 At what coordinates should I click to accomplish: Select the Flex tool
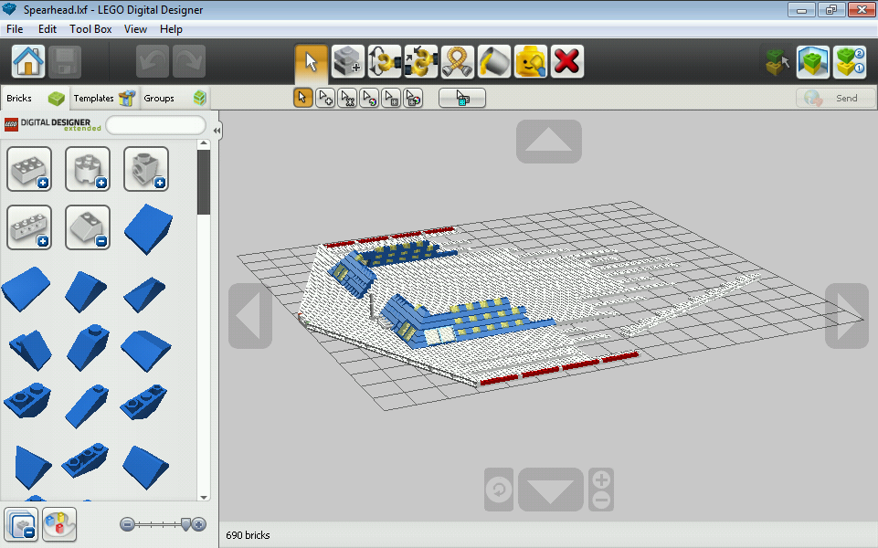coord(458,61)
